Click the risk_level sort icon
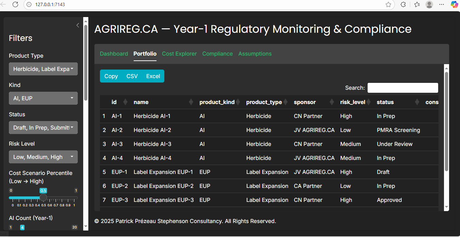 [368, 102]
